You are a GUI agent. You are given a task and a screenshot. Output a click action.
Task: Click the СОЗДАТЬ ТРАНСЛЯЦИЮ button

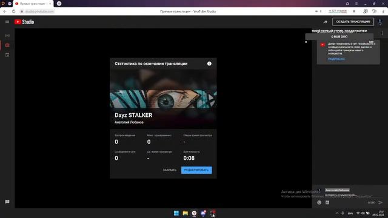[353, 22]
